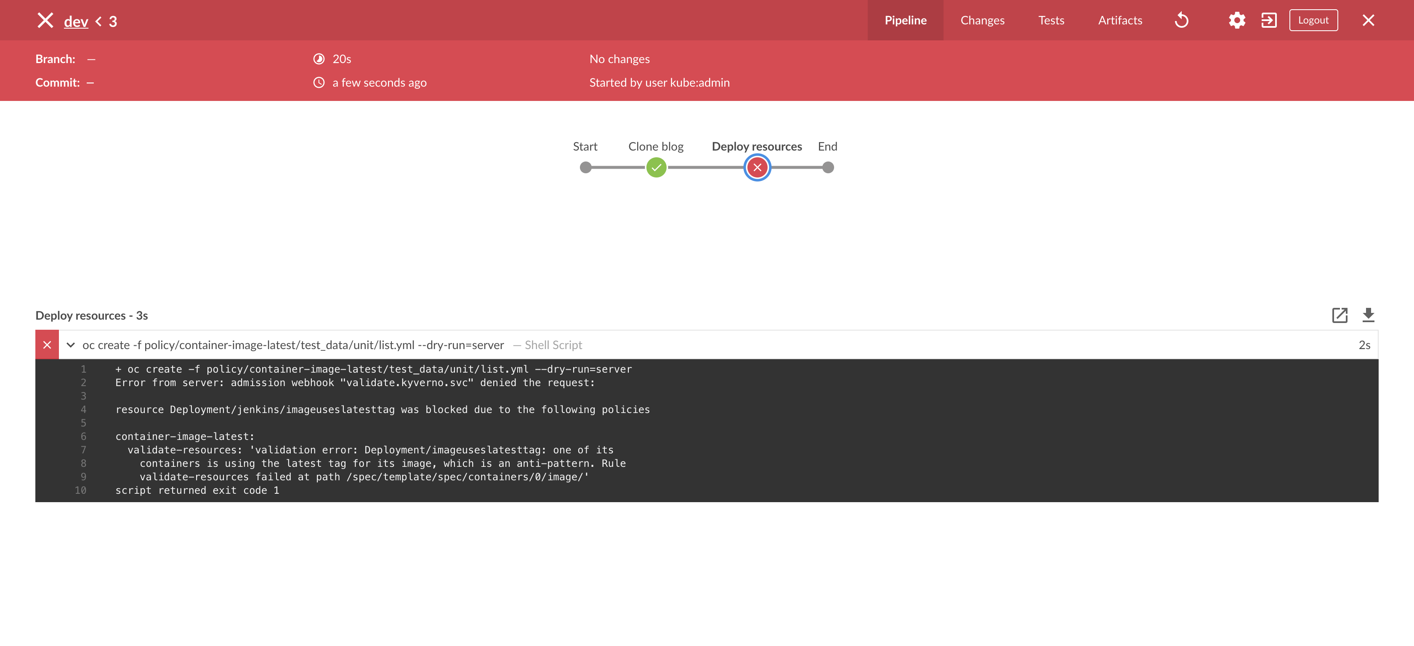Screen dimensions: 1414x646
Task: Select the failed Deploy resources stage node
Action: tap(757, 167)
